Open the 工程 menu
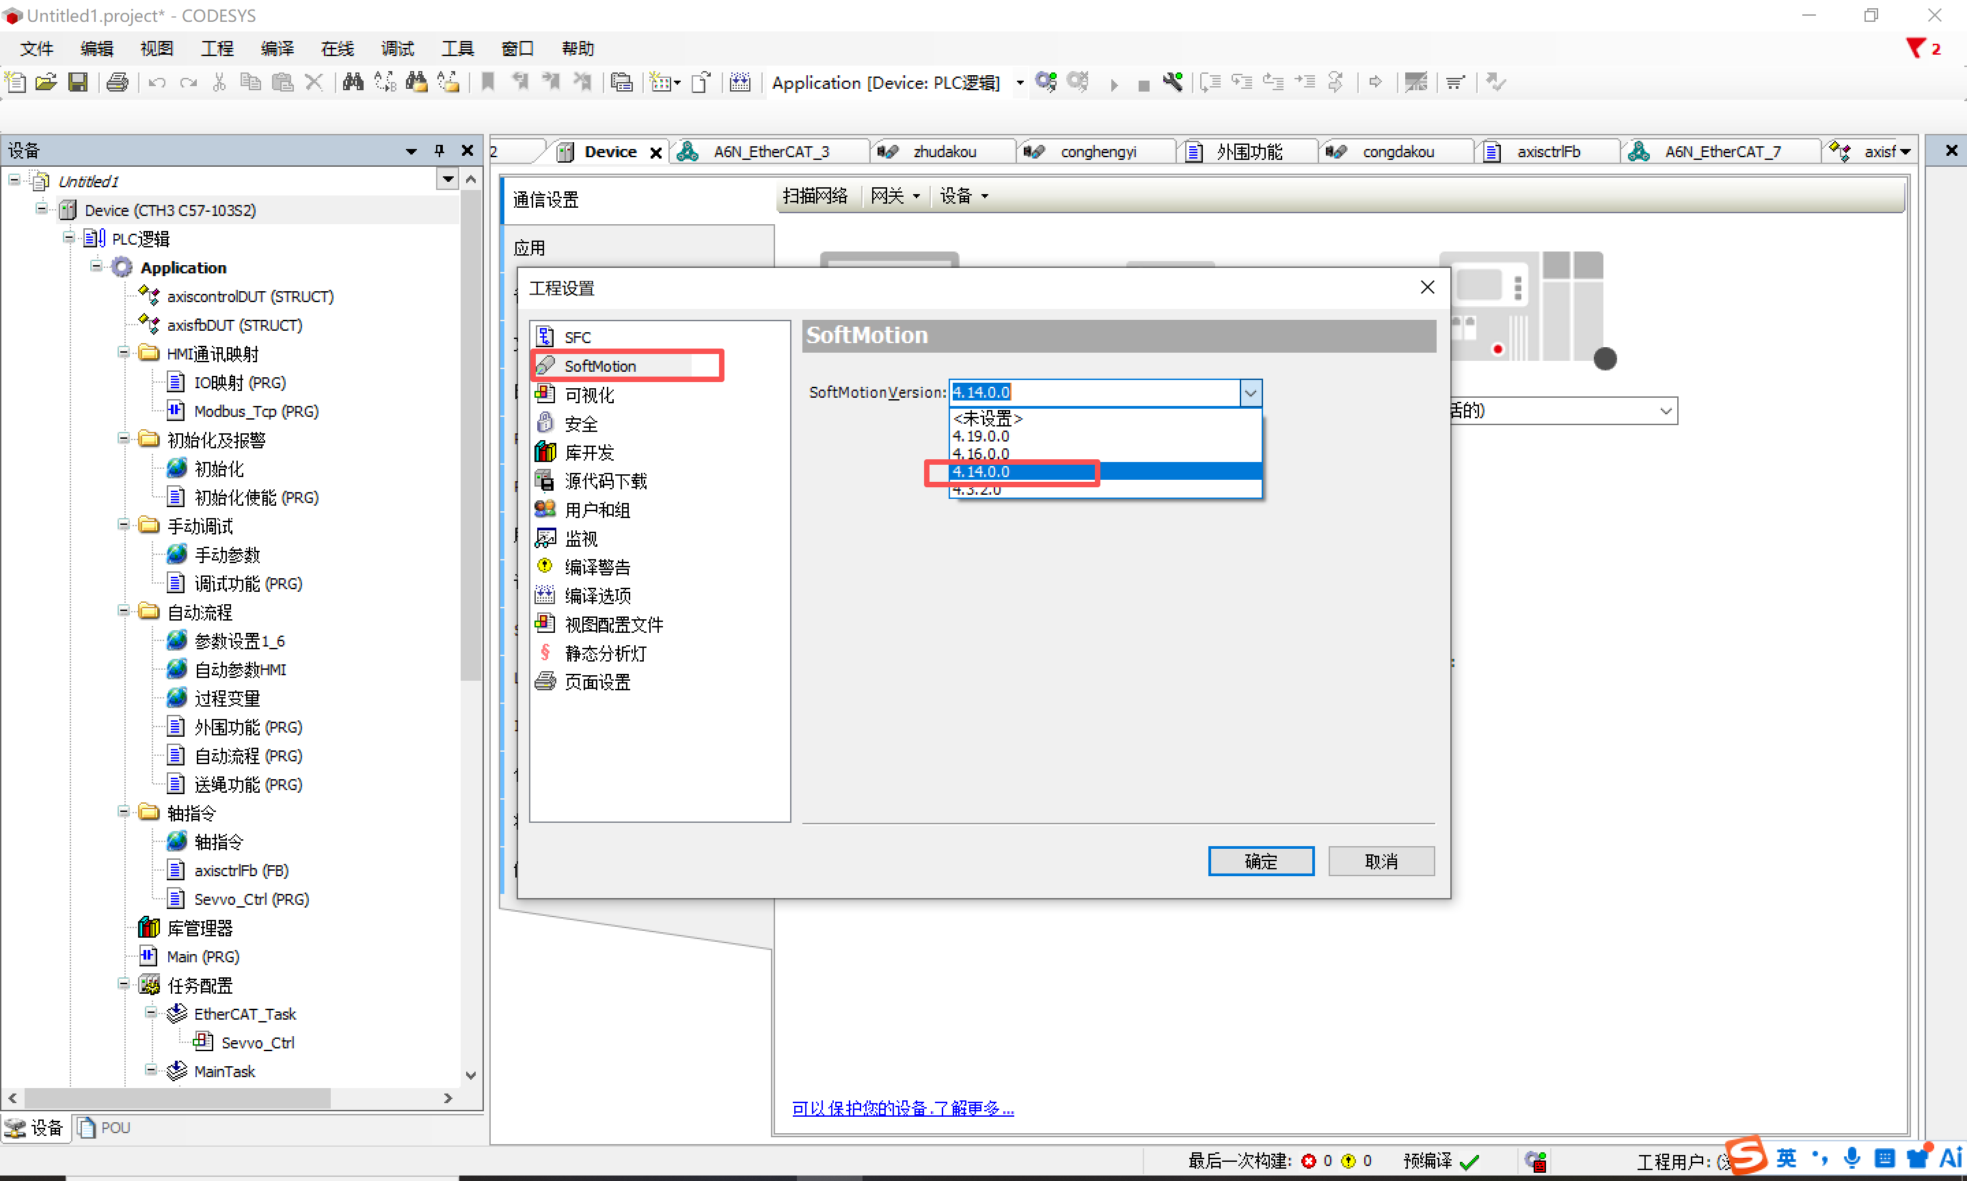 pyautogui.click(x=217, y=49)
